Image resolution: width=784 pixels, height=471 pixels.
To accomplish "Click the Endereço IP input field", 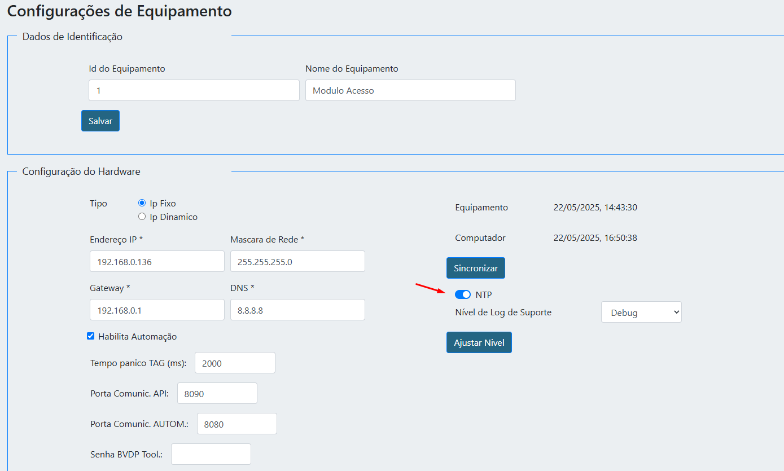I will (x=157, y=262).
